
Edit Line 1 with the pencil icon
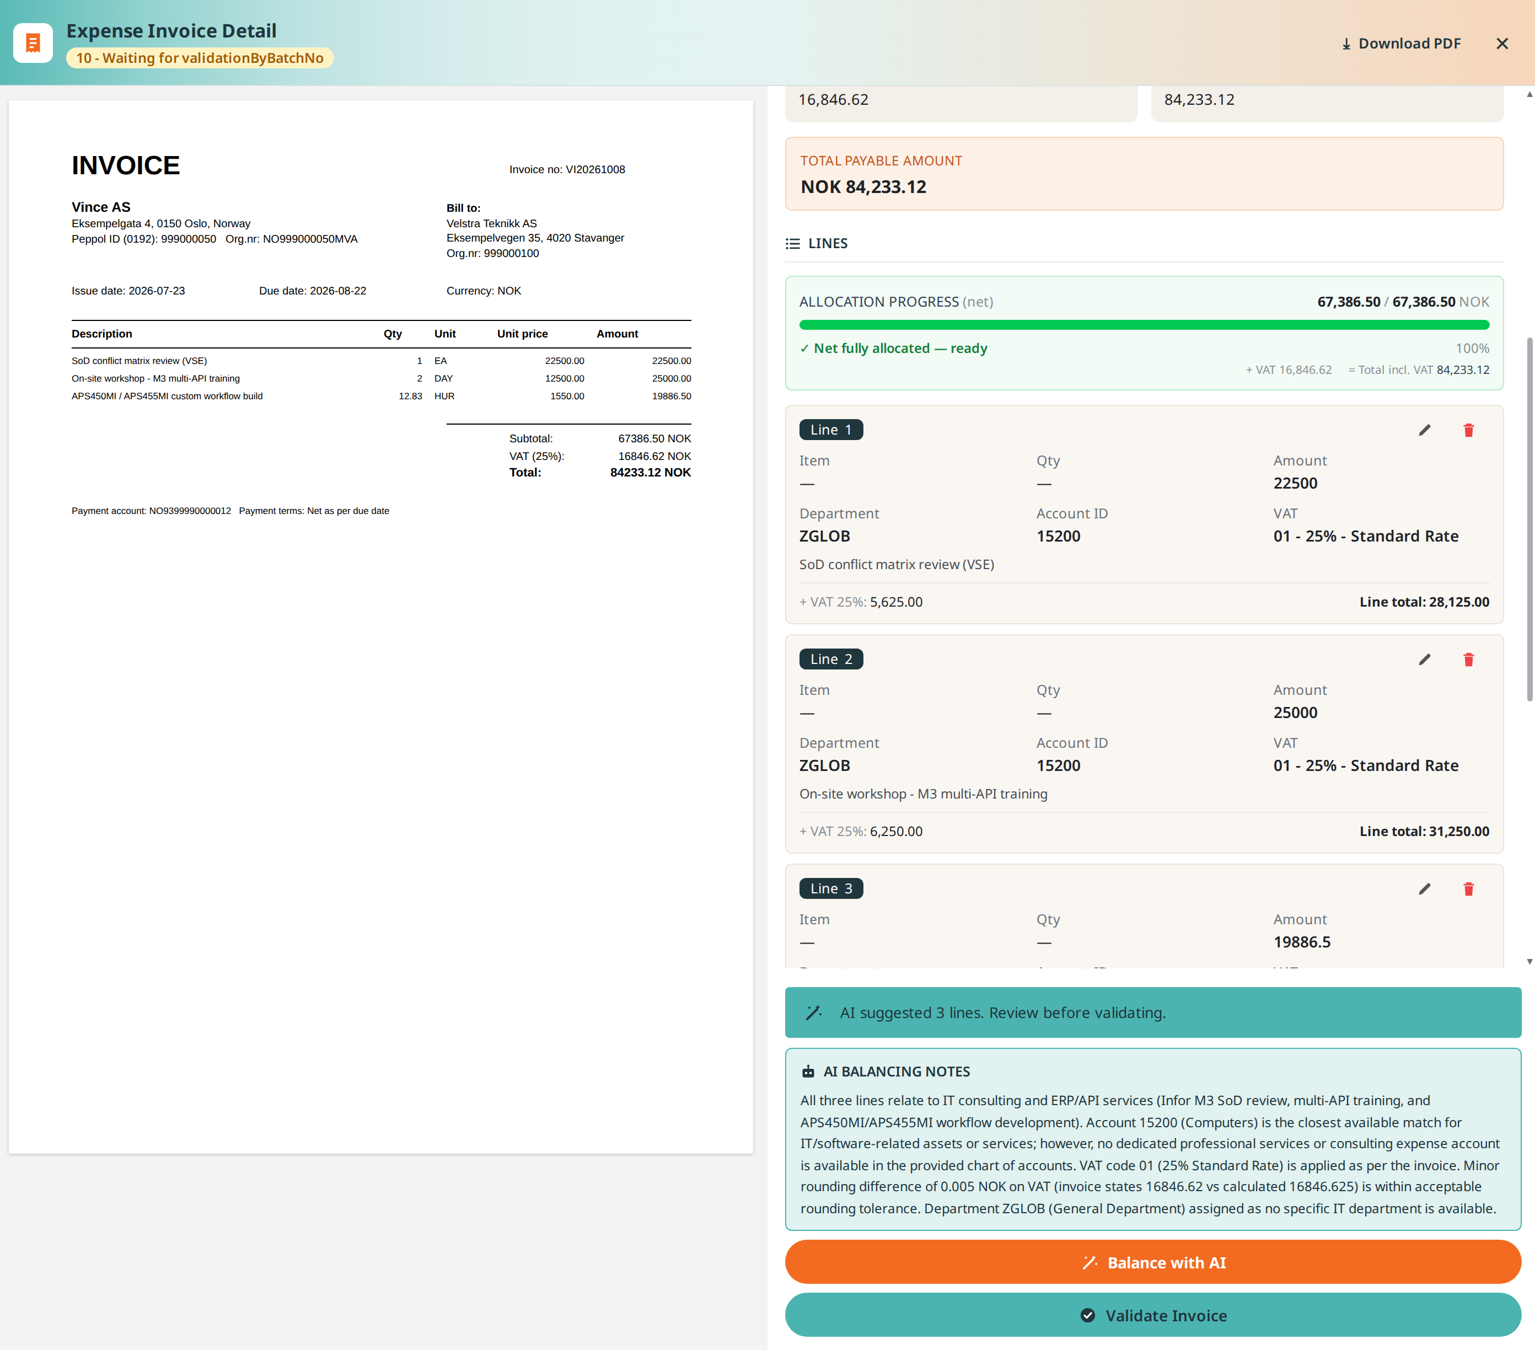(1425, 430)
